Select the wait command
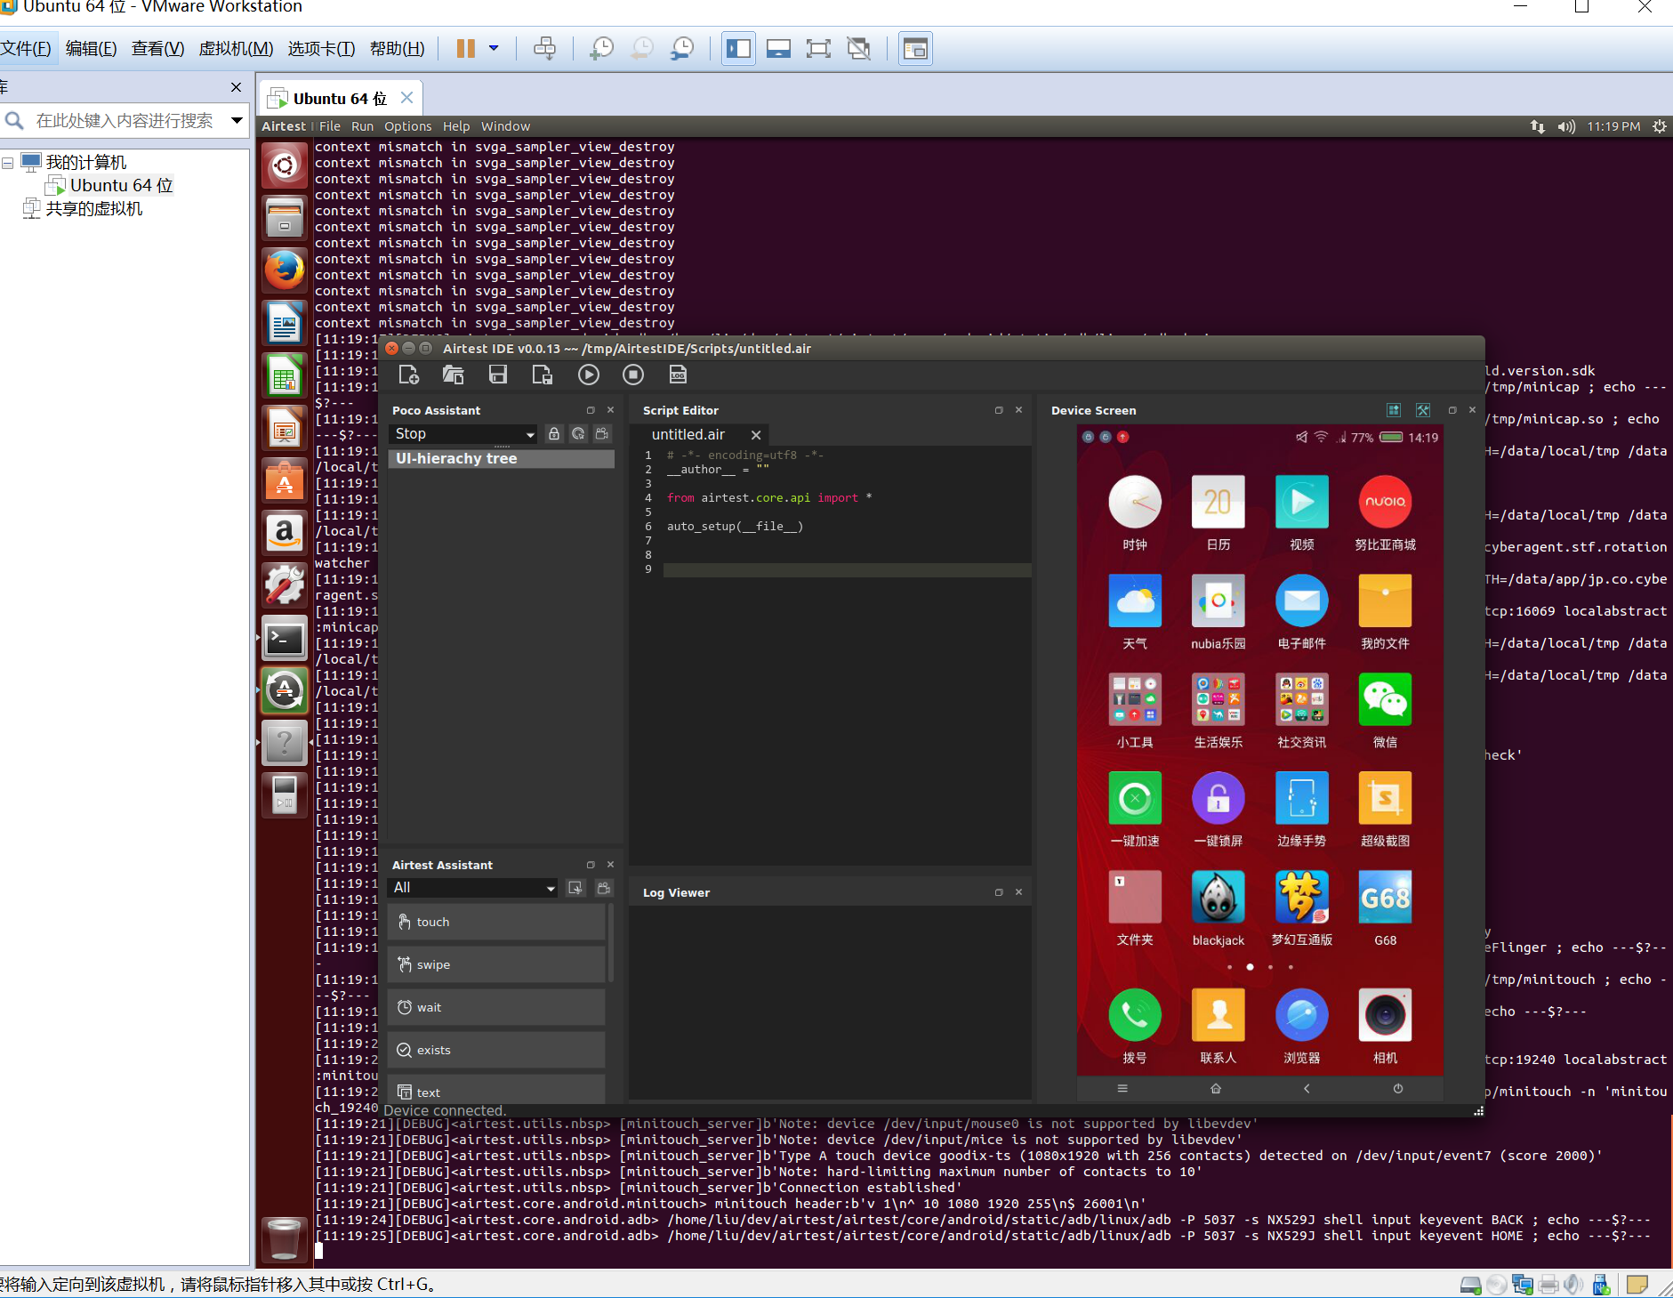Screen dimensions: 1673x1298 click(496, 1007)
